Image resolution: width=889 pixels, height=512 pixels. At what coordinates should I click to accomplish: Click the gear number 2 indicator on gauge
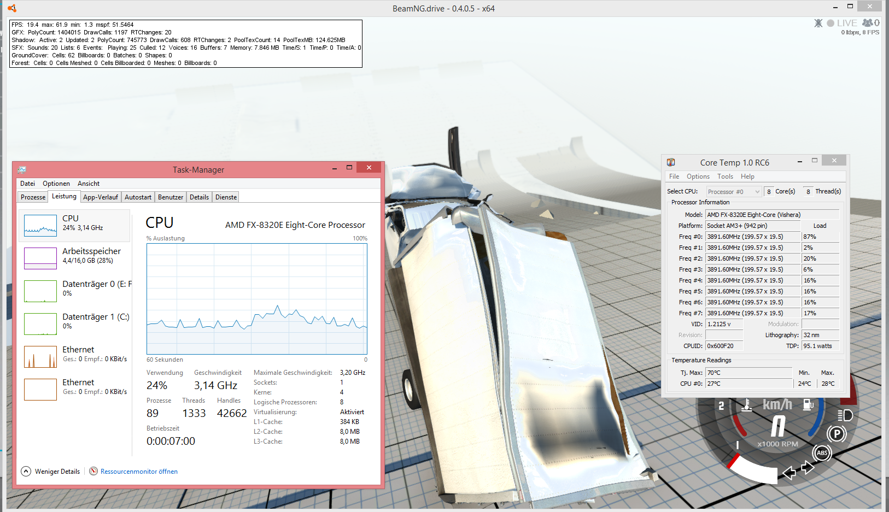pos(721,405)
